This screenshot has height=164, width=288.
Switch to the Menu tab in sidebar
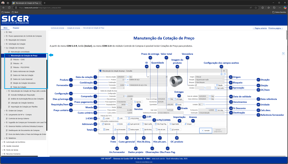6,28
